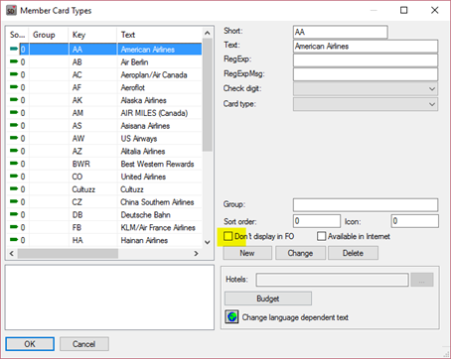This screenshot has width=451, height=359.
Task: Click the Group input field
Action: (366, 205)
